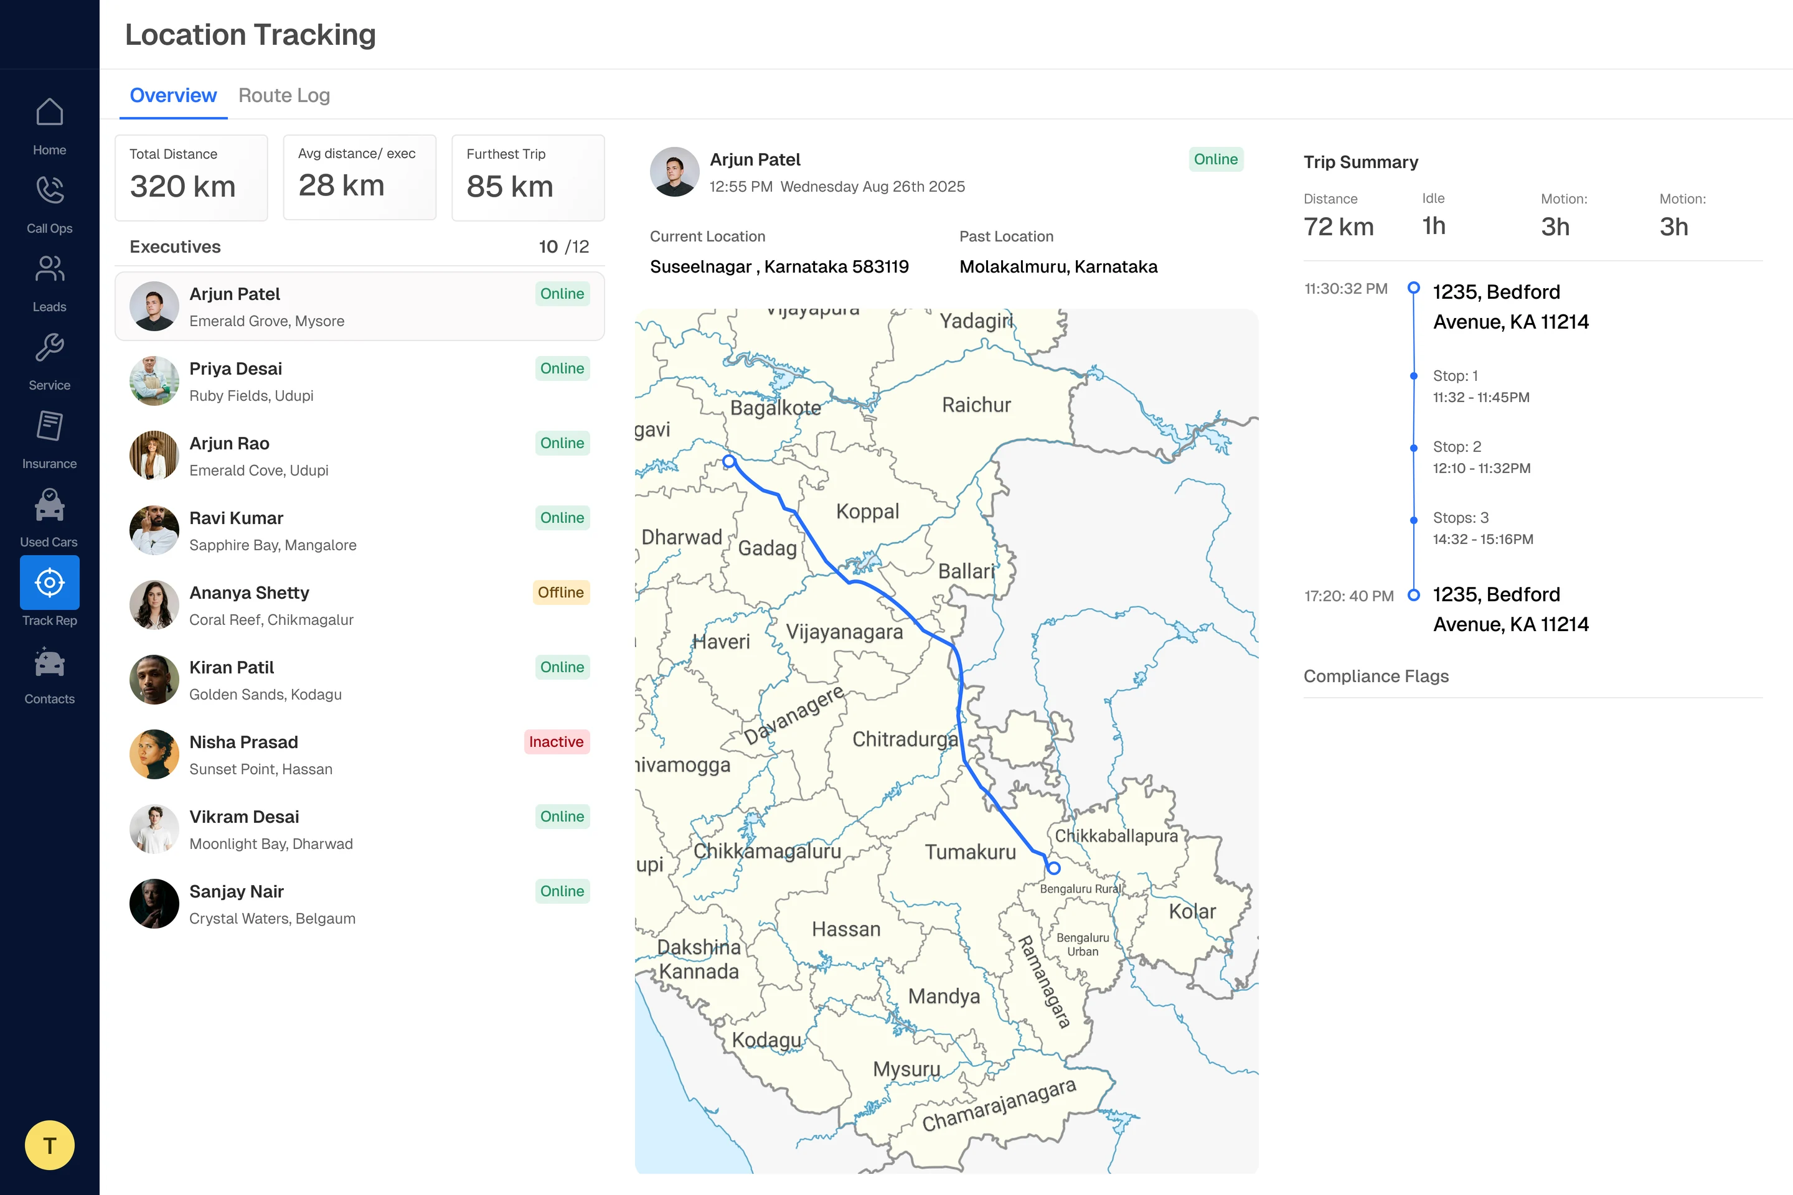This screenshot has height=1195, width=1793.
Task: Click the 17:20:40 PM timeline end node
Action: (1413, 594)
